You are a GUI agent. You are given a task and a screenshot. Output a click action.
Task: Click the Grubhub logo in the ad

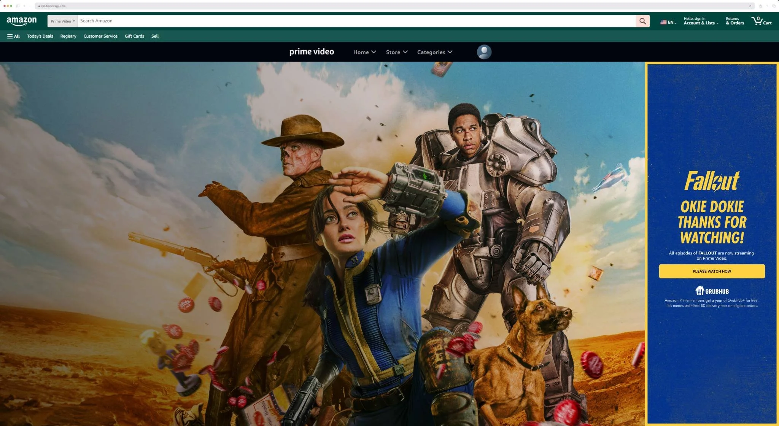[712, 291]
